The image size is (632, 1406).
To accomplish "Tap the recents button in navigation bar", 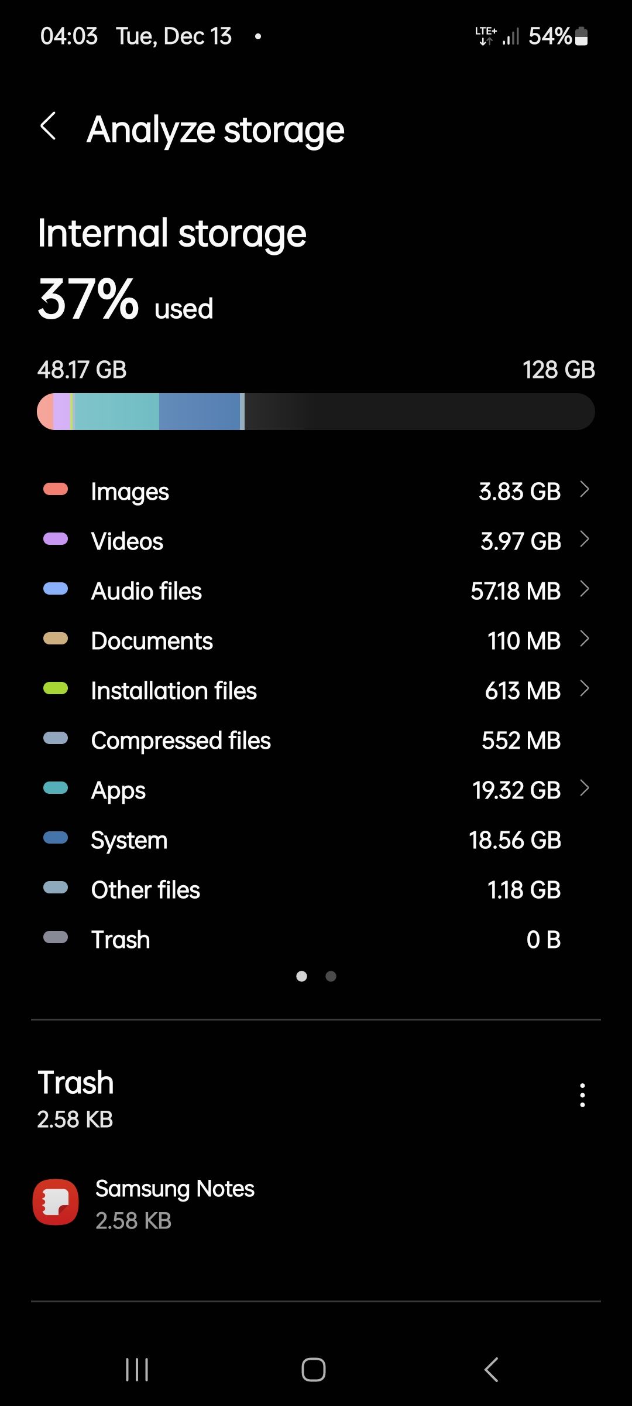I will 136,1370.
